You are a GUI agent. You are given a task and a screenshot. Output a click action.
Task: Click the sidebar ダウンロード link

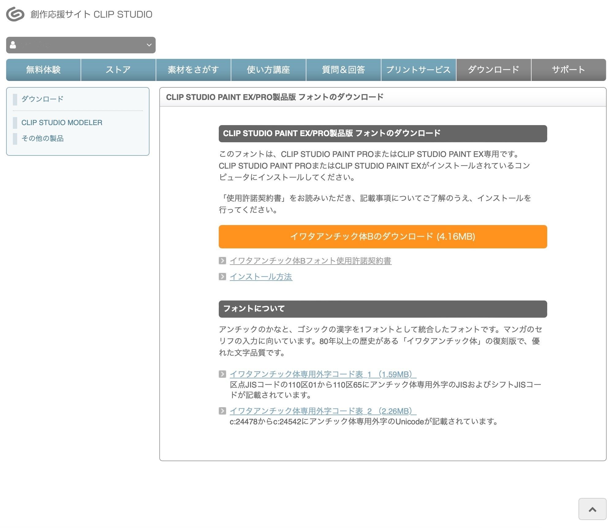point(42,99)
